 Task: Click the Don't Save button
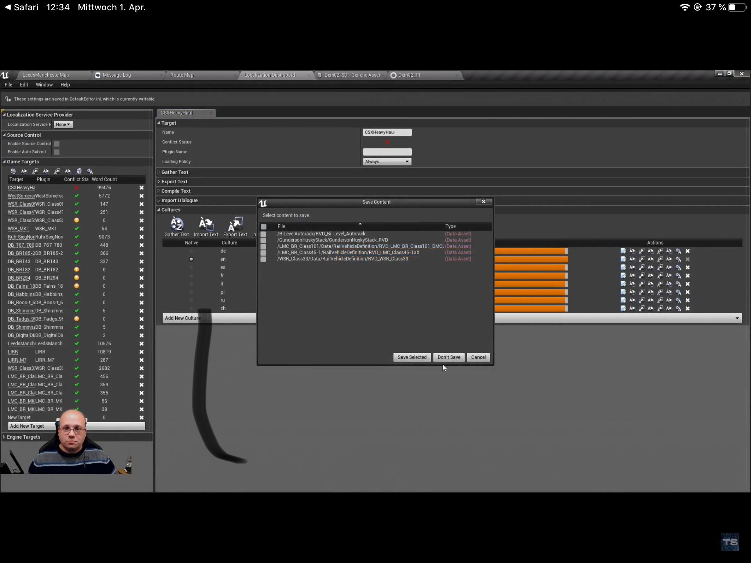[x=448, y=357]
